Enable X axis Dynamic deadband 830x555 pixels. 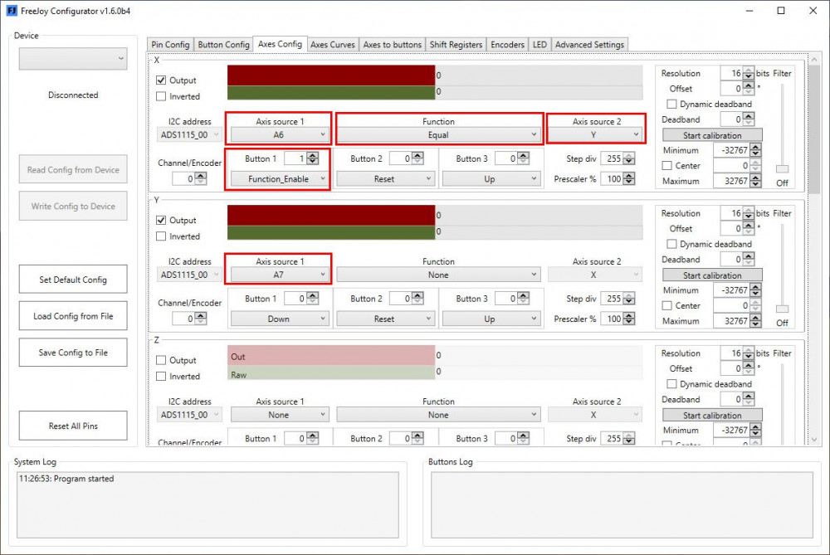tap(671, 105)
